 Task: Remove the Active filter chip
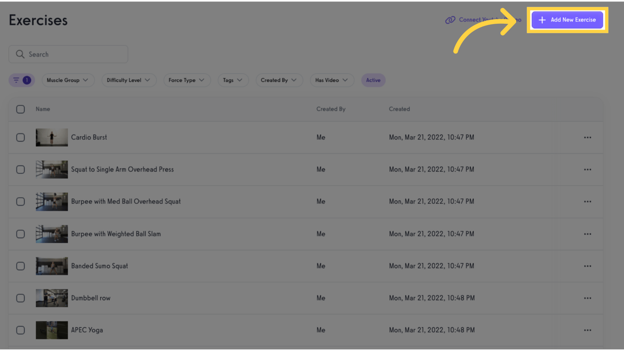tap(373, 80)
